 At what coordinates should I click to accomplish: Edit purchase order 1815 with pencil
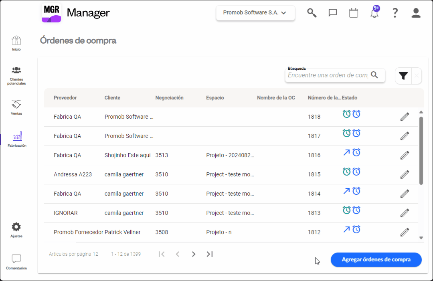[405, 174]
